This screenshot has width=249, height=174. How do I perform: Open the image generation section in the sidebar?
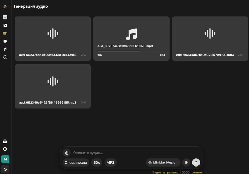(5, 25)
